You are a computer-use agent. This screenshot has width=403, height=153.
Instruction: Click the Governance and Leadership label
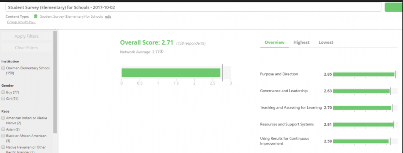284,91
